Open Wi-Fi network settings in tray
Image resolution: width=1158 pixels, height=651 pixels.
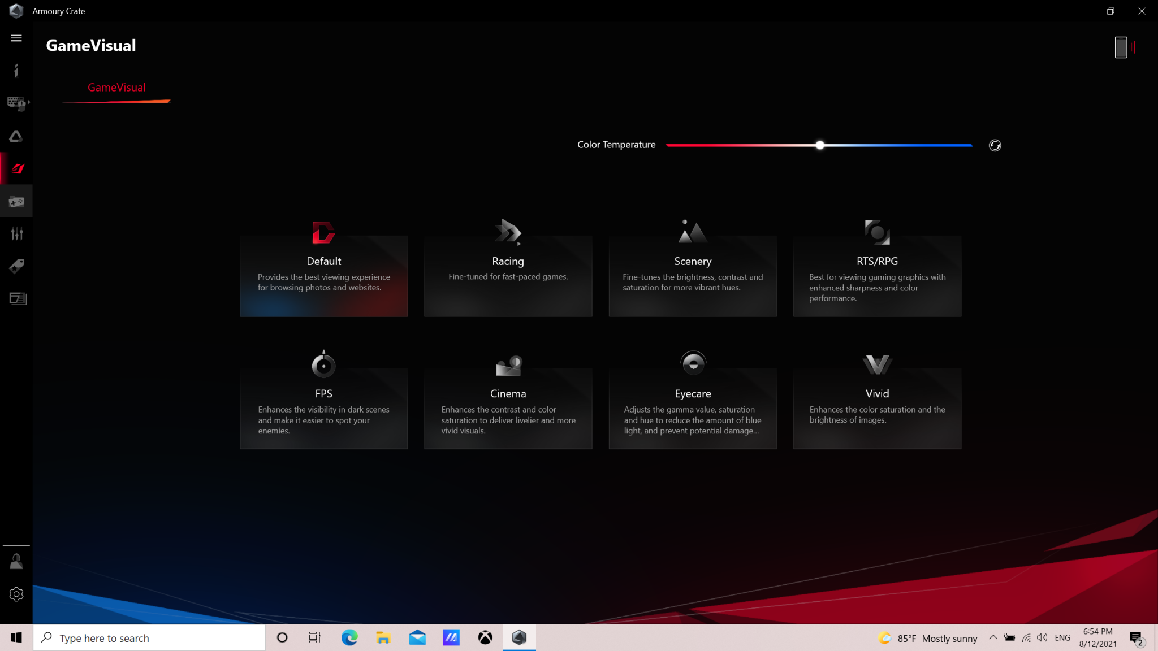[x=1026, y=637]
